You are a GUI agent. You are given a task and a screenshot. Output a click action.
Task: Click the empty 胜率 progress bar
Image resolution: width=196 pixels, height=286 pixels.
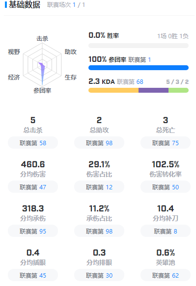point(139,46)
